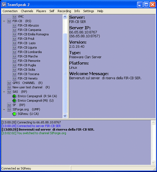Image resolution: width=157 pixels, height=172 pixels.
Task: Click the FIR-CB Lombardia channel icon
Action: point(14,52)
